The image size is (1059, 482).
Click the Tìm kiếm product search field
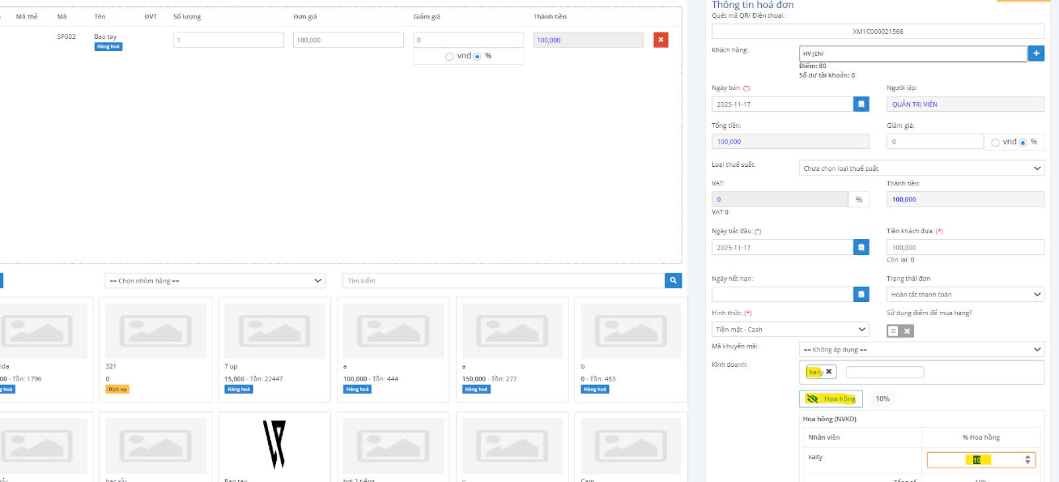[x=503, y=281]
